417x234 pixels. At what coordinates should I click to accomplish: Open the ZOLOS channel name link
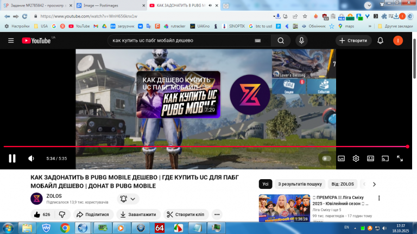point(54,196)
